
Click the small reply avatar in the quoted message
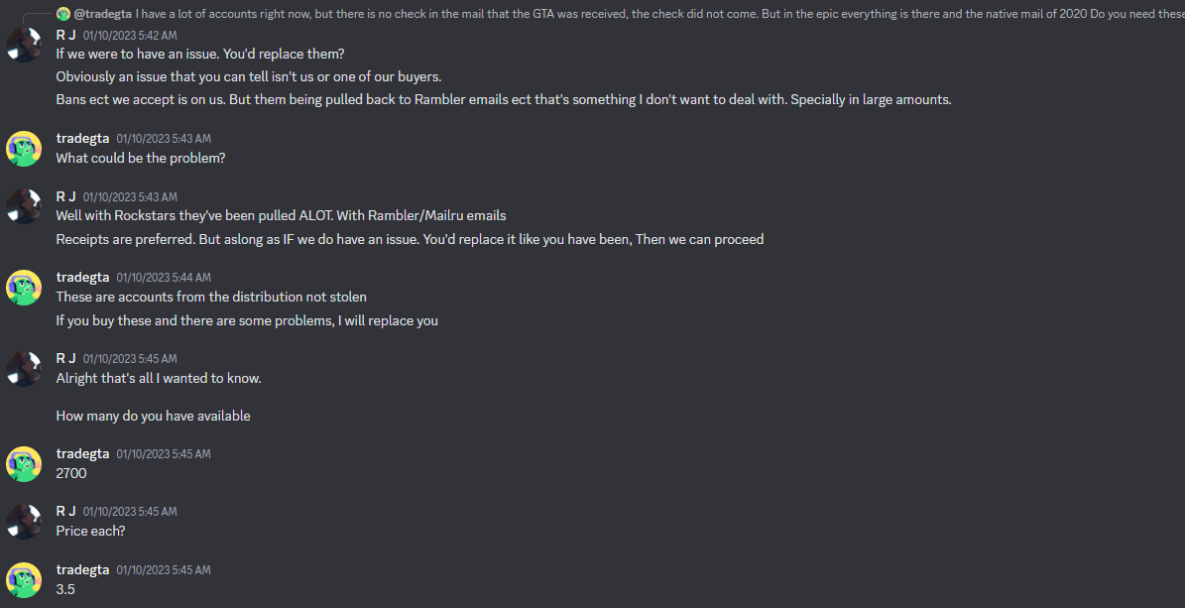click(63, 14)
